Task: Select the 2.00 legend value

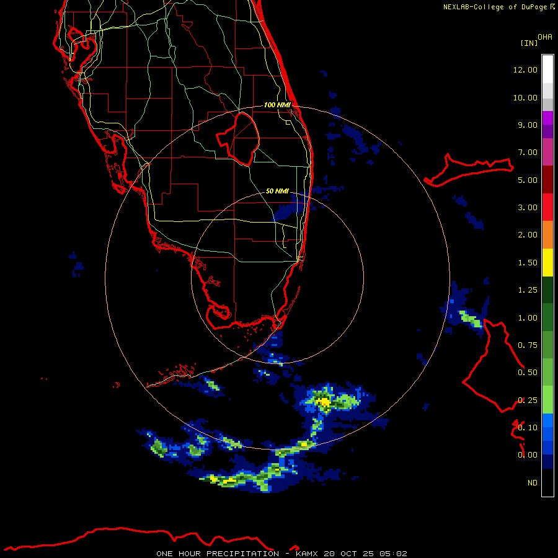Action: click(x=528, y=235)
